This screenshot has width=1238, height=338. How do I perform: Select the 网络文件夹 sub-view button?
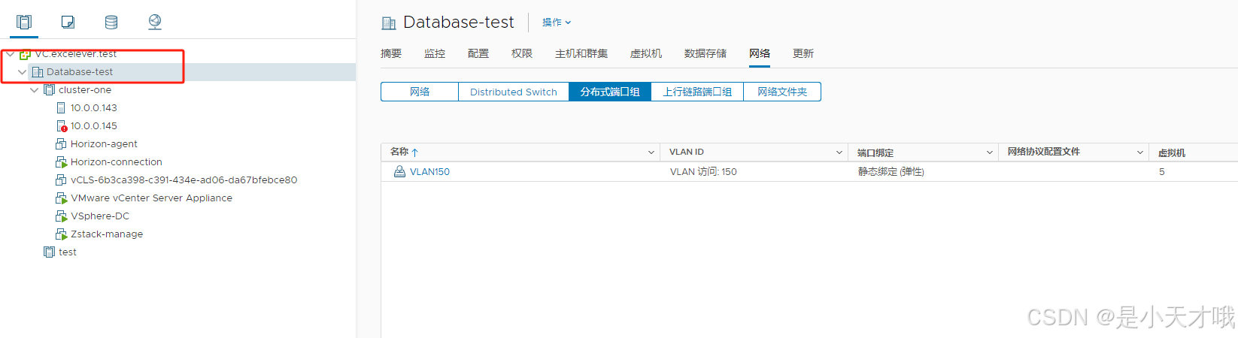[782, 92]
